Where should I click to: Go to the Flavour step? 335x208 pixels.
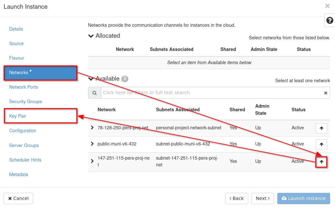(x=17, y=58)
